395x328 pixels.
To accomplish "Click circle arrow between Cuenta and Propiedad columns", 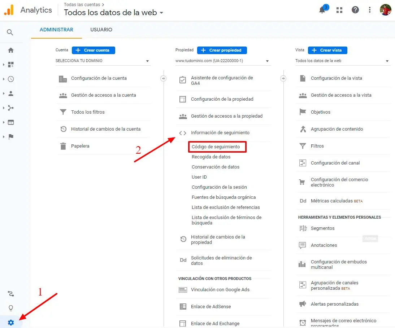I will click(x=163, y=79).
